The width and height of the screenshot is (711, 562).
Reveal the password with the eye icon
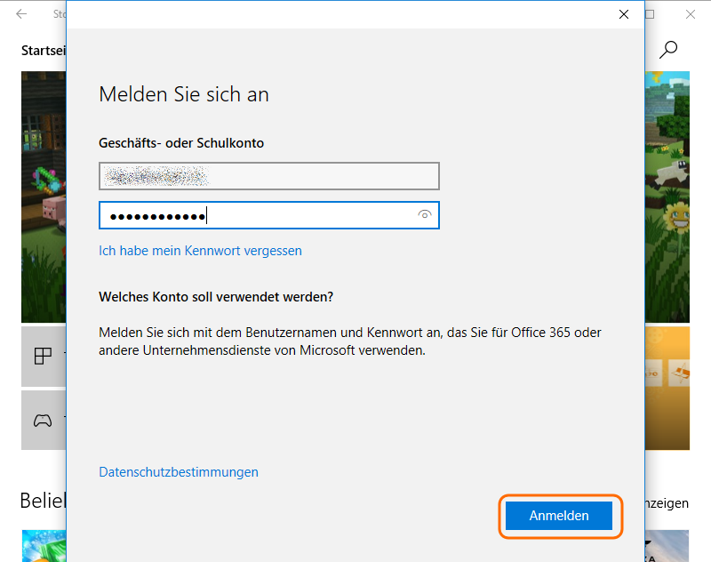(425, 215)
